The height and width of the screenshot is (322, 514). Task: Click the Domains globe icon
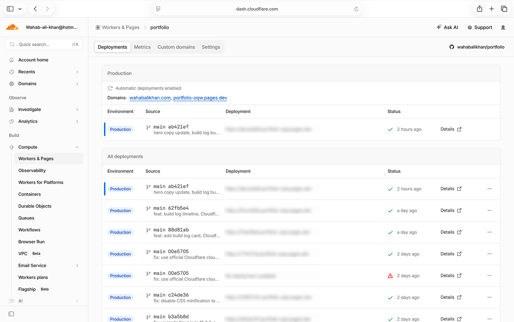[12, 84]
